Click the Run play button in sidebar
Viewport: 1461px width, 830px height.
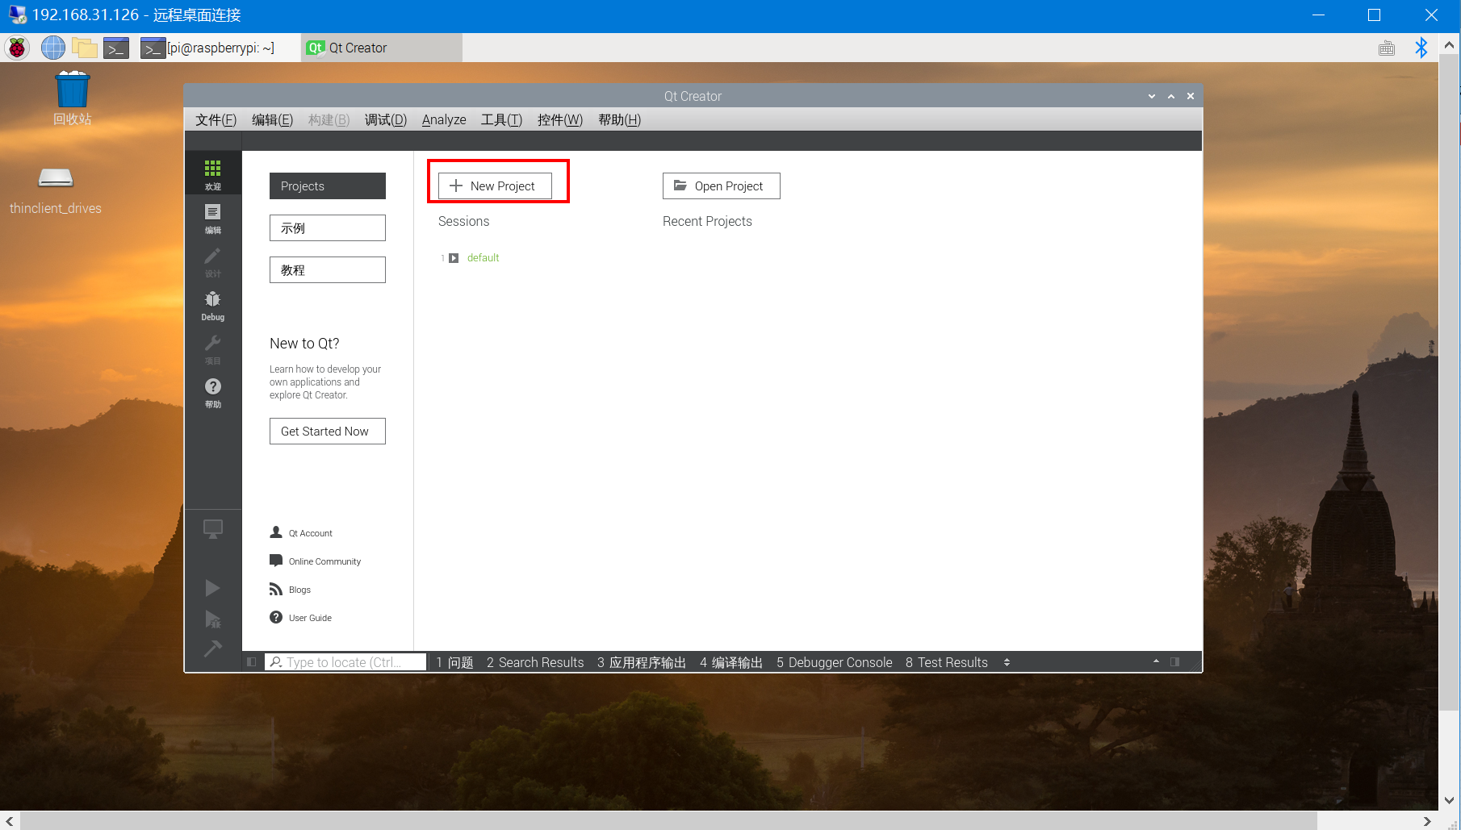(x=212, y=588)
